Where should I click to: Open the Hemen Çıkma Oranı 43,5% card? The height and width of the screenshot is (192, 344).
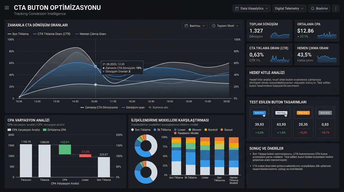[317, 54]
